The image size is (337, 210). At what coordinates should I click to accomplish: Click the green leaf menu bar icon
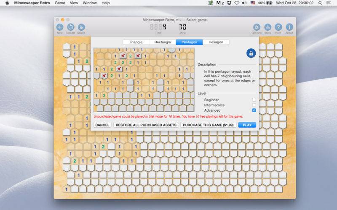coord(211,3)
